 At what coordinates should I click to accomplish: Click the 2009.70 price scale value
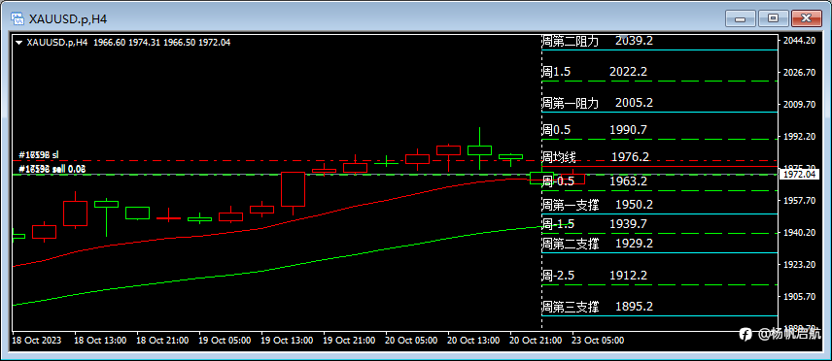(801, 105)
